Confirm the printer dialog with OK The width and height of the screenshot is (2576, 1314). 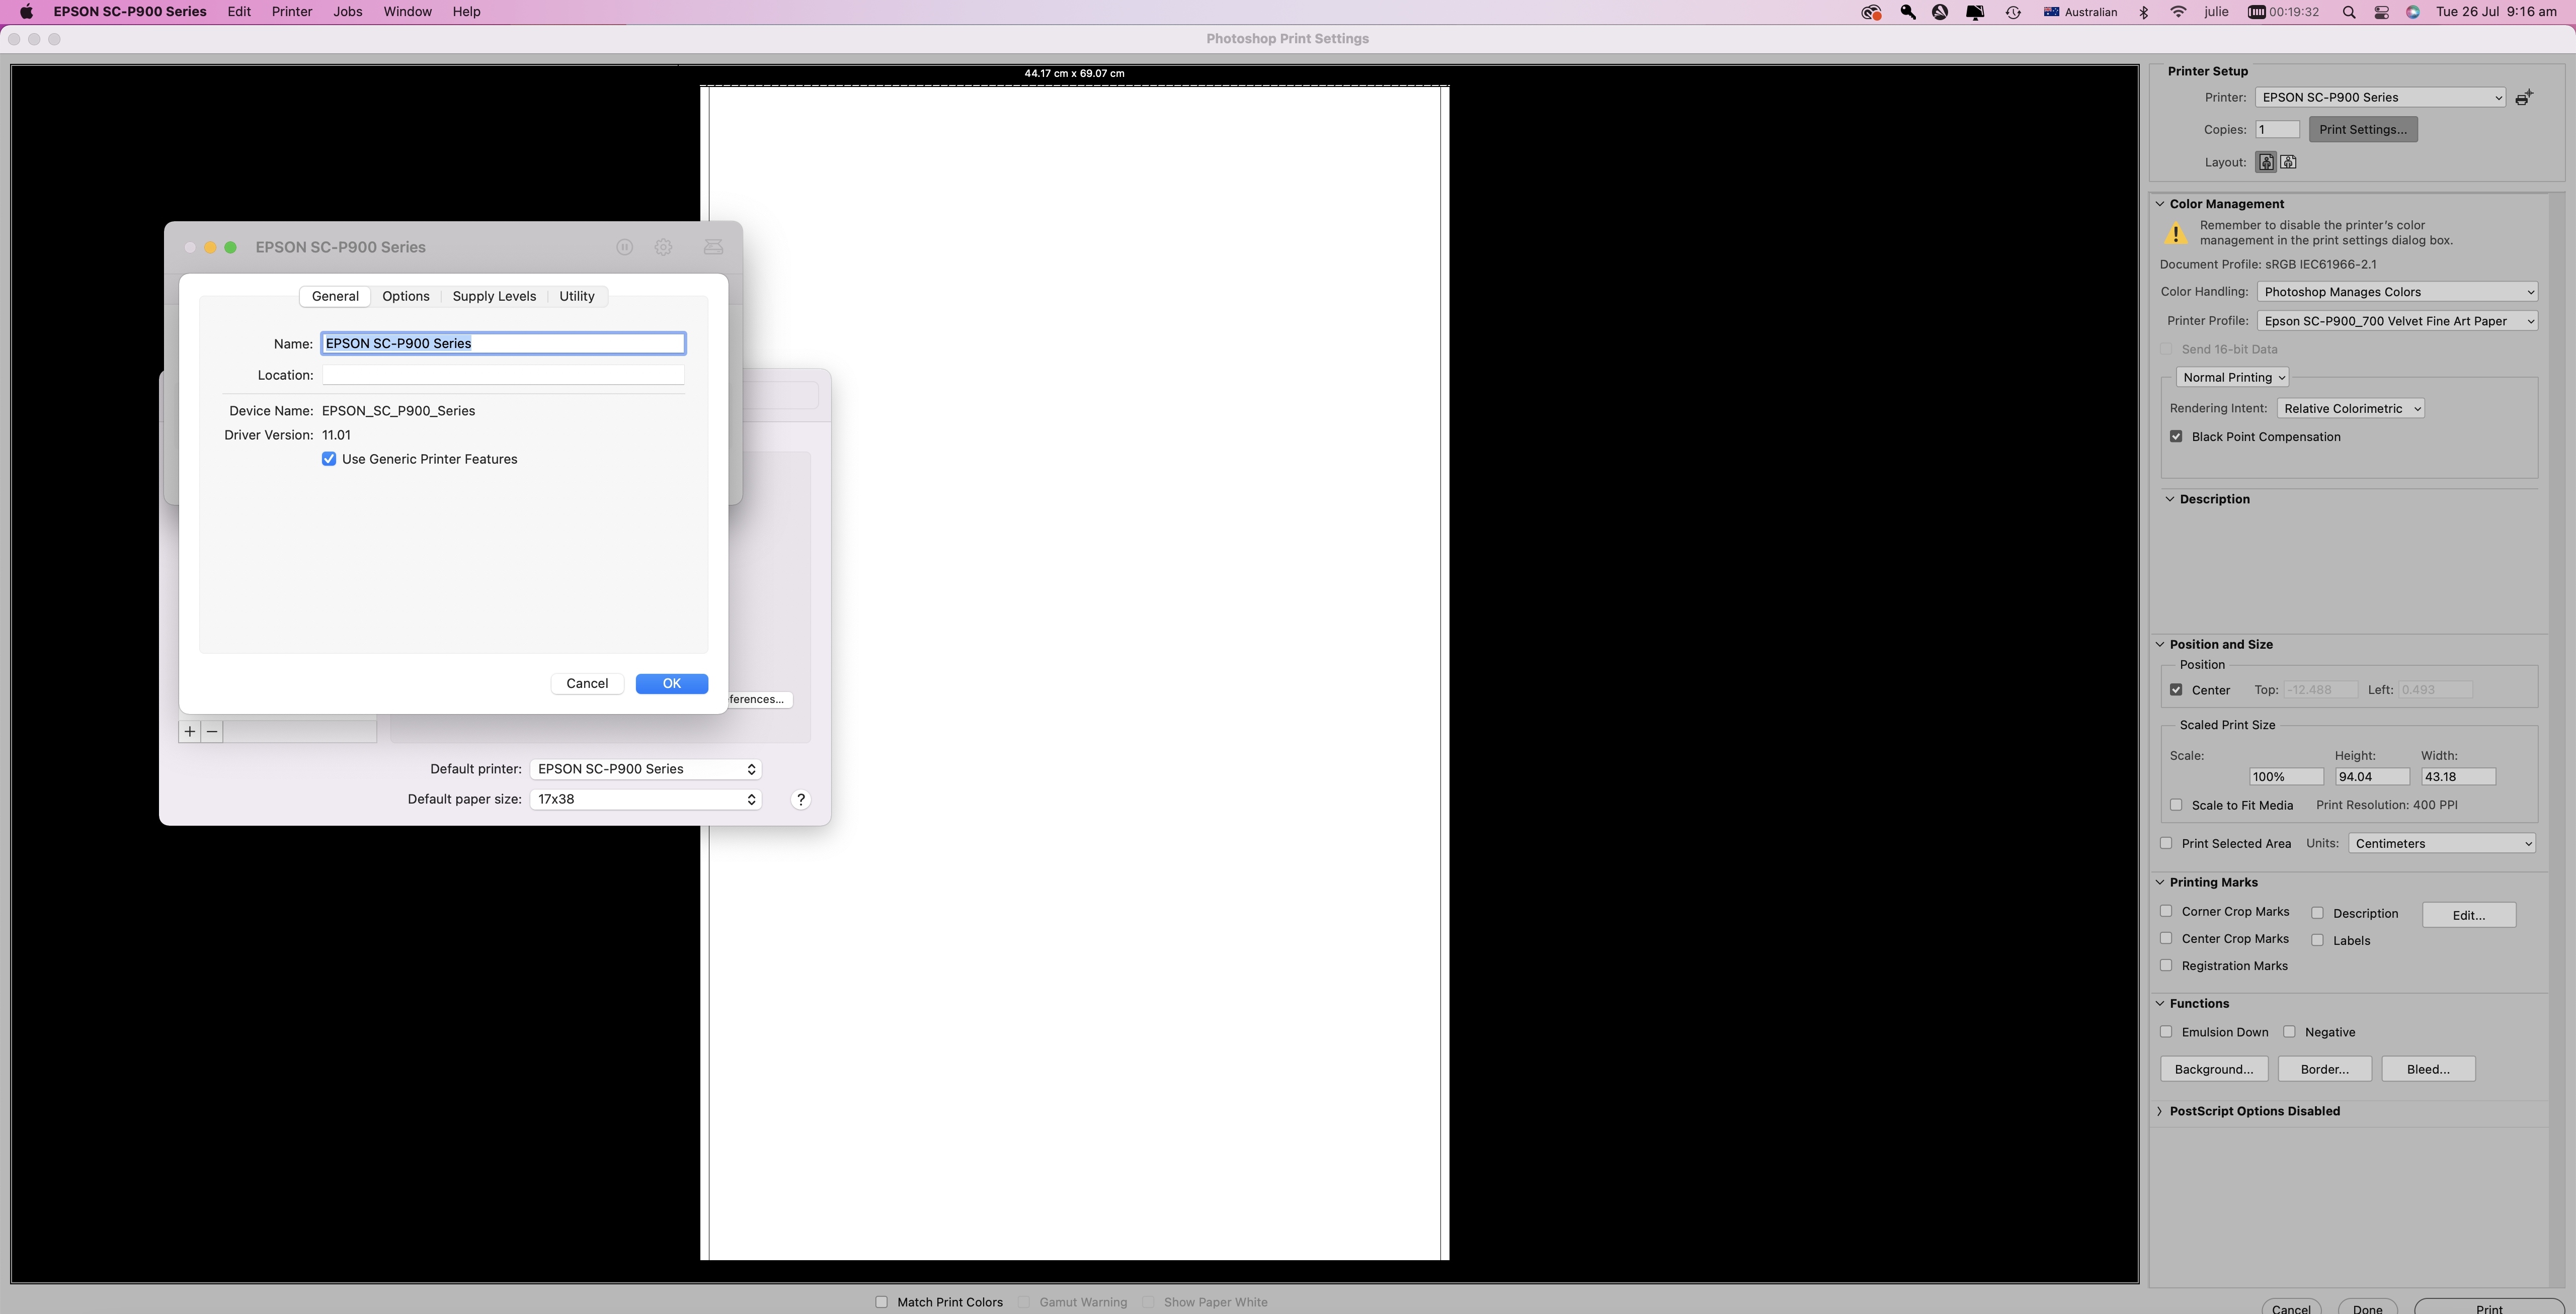(x=671, y=683)
